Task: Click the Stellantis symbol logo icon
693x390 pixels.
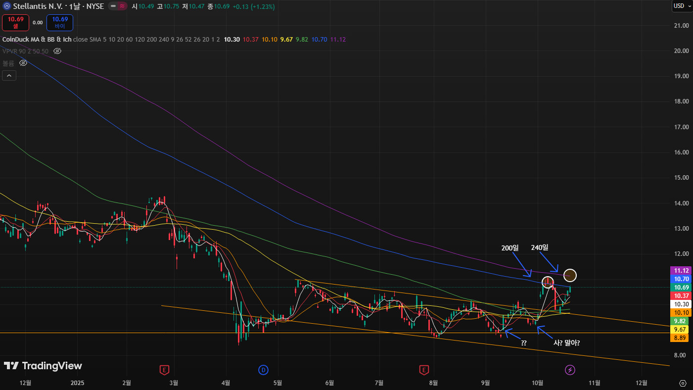Action: pos(6,6)
